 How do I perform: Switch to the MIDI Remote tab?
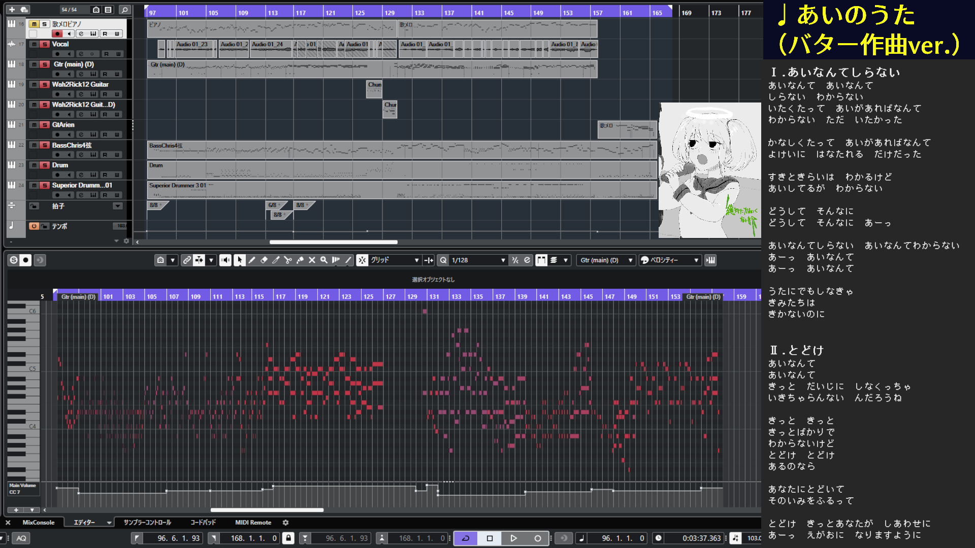click(253, 523)
